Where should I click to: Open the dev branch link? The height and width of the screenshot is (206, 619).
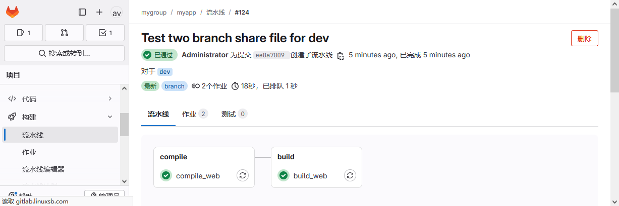pyautogui.click(x=165, y=72)
